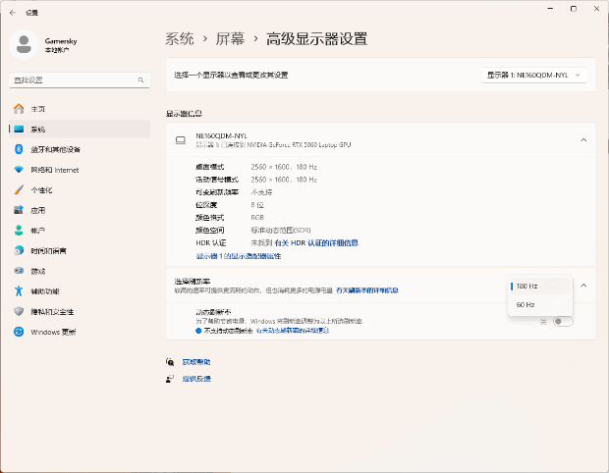Select 180 Hz refresh rate option

tap(526, 286)
